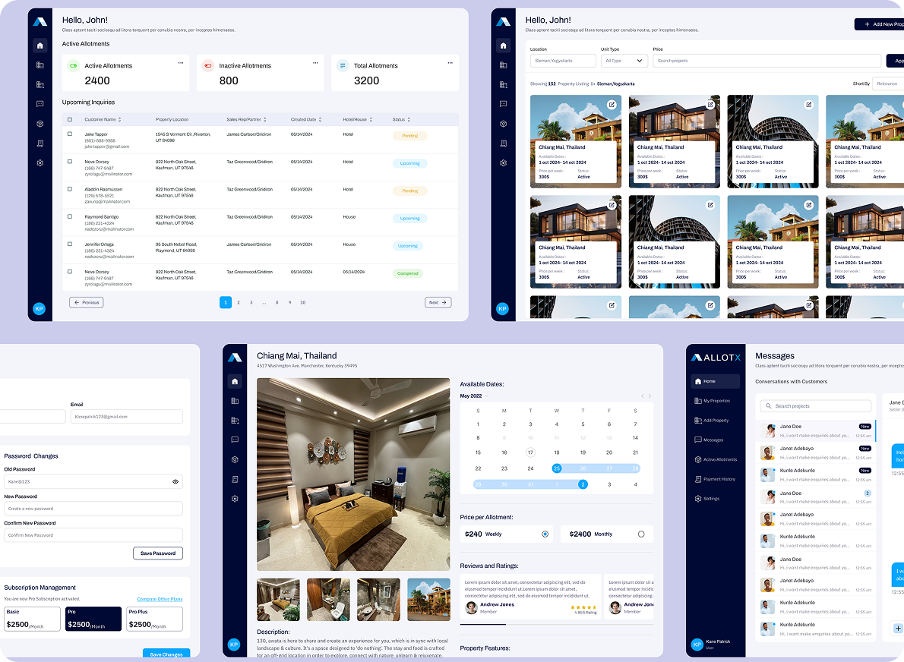904x662 pixels.
Task: Select the Monthly price radio button
Action: [641, 534]
